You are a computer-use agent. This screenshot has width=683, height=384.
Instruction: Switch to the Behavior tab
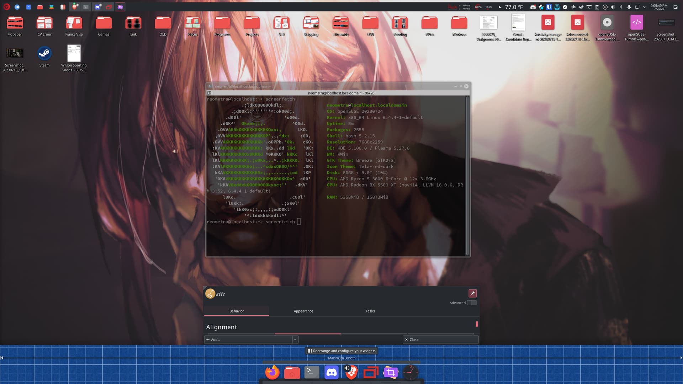pyautogui.click(x=237, y=311)
